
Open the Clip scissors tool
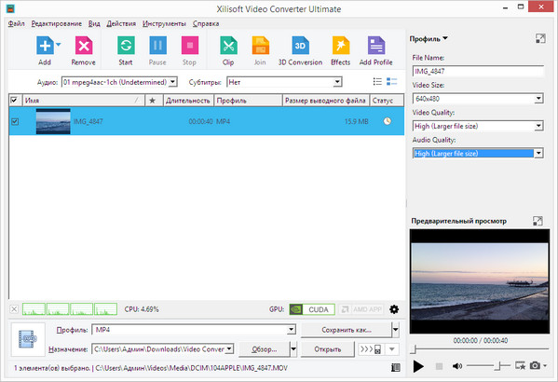228,46
